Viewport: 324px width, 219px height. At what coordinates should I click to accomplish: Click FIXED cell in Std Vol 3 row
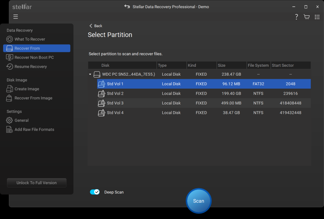pyautogui.click(x=201, y=103)
